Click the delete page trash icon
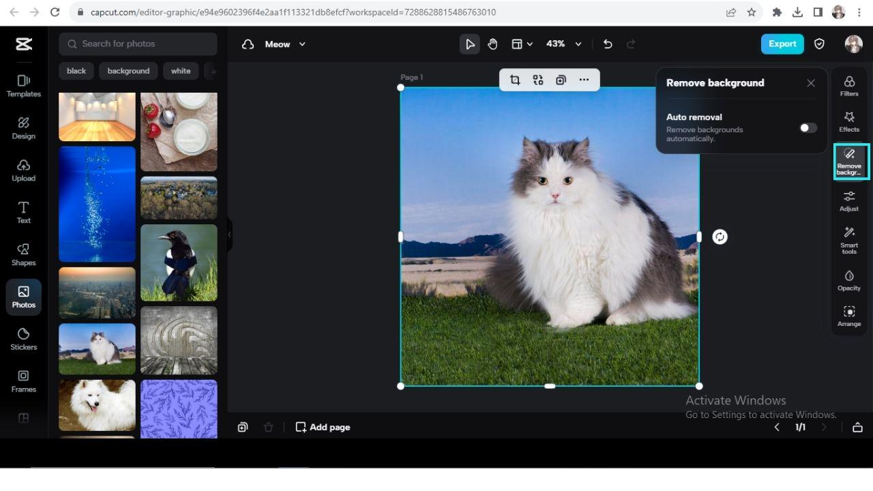This screenshot has width=873, height=491. [268, 427]
